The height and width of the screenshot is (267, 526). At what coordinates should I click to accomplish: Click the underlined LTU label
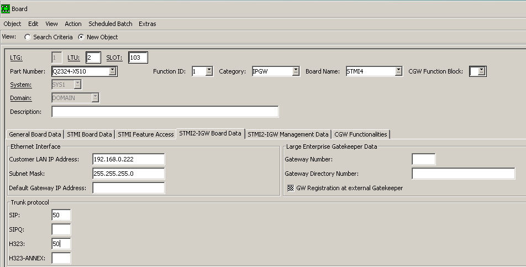coord(74,57)
